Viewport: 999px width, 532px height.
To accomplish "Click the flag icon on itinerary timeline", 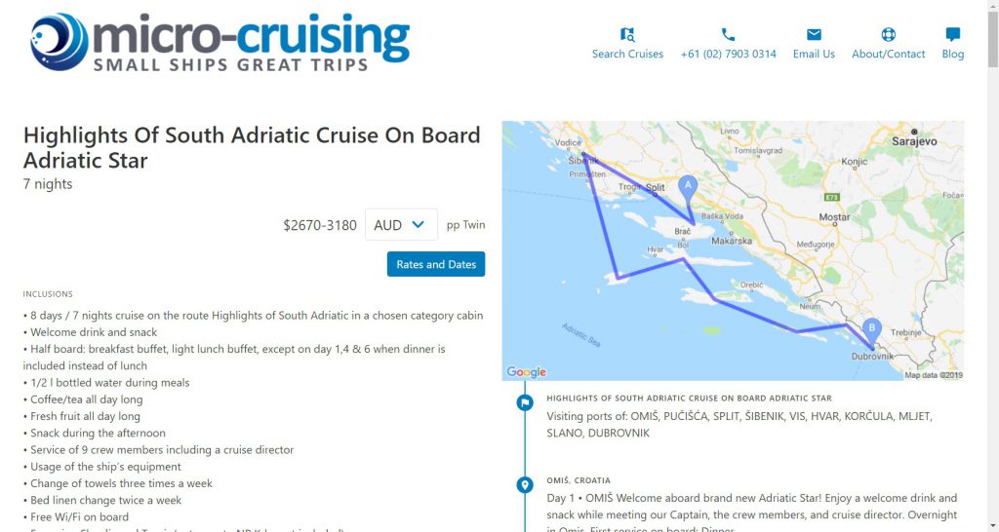I will tap(524, 402).
